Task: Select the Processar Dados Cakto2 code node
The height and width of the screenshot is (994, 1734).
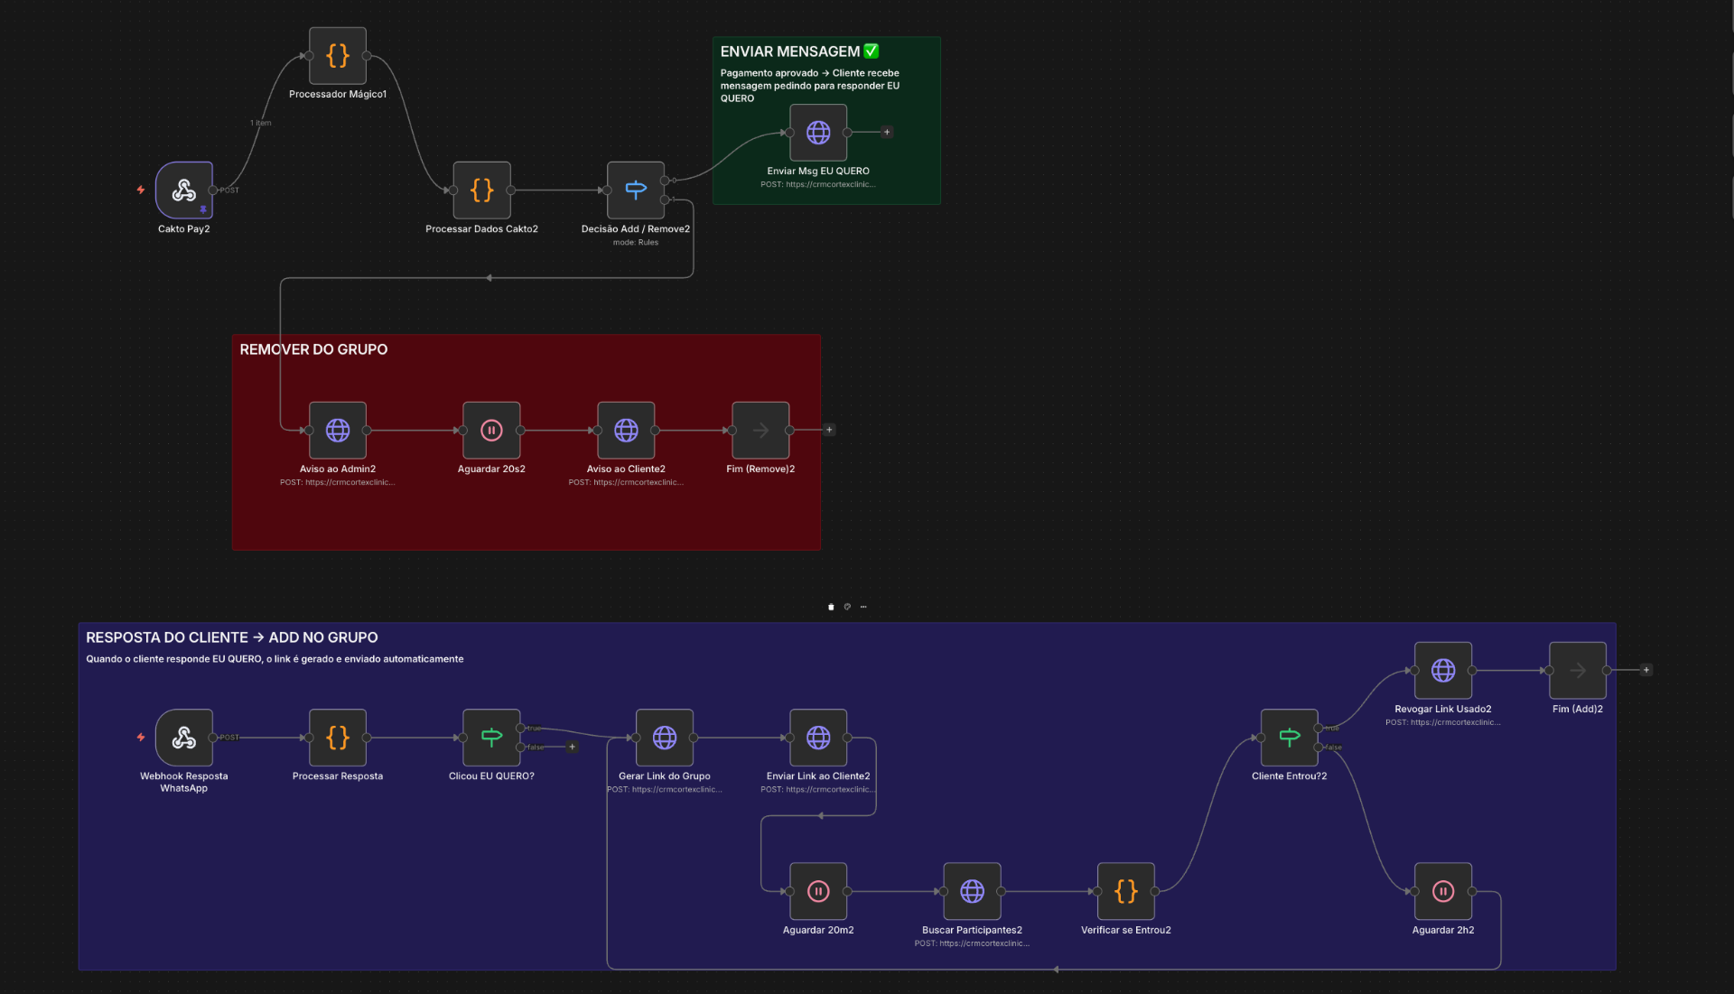Action: 482,190
